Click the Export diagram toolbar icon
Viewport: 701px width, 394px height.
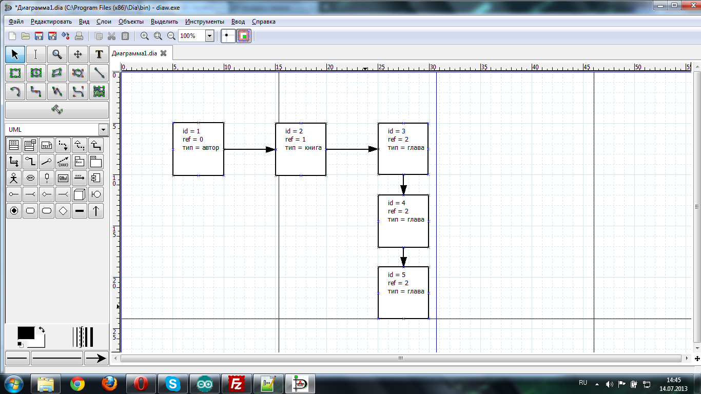66,36
